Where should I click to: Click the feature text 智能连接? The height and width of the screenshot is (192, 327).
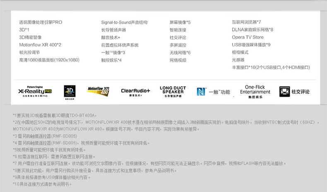(178, 30)
